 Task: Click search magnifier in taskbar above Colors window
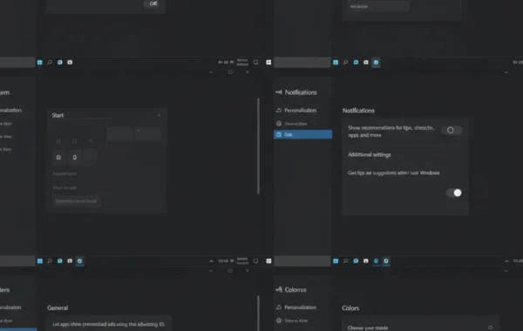click(346, 261)
